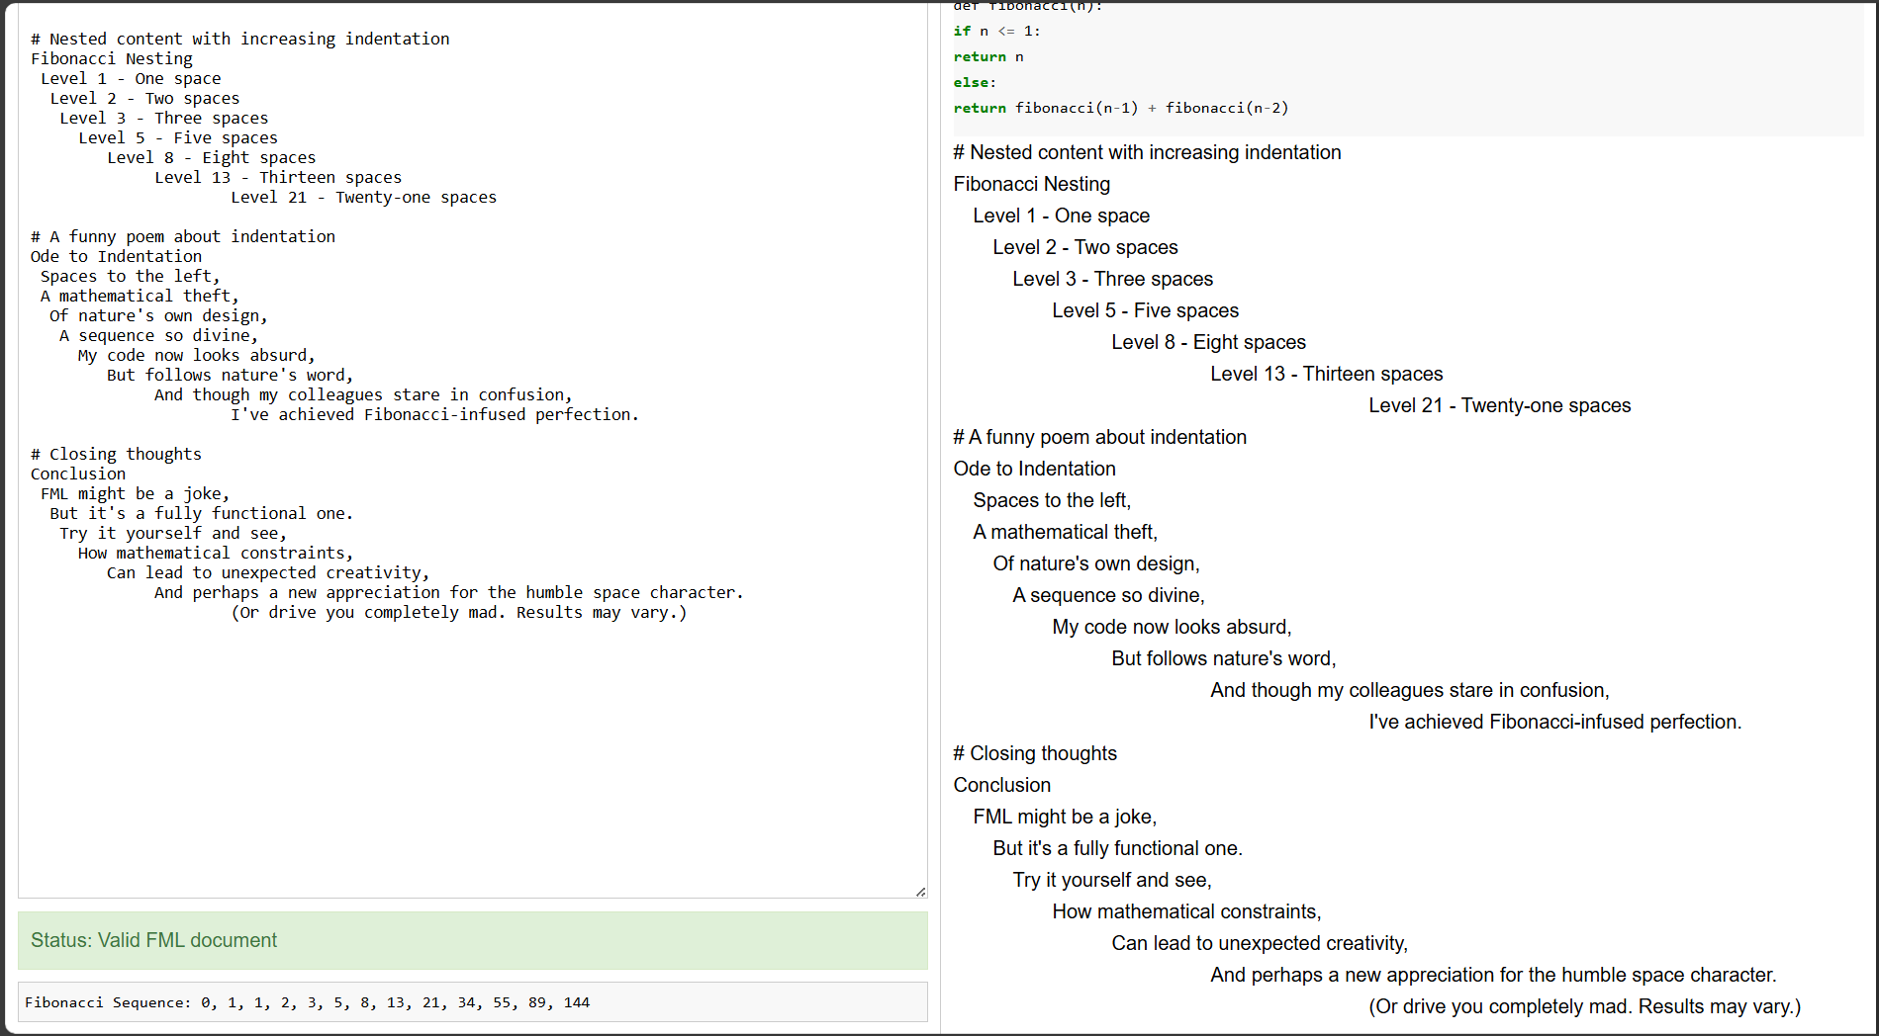The height and width of the screenshot is (1036, 1879).
Task: Click editor line 'Of nature's own design,'
Action: 159,316
